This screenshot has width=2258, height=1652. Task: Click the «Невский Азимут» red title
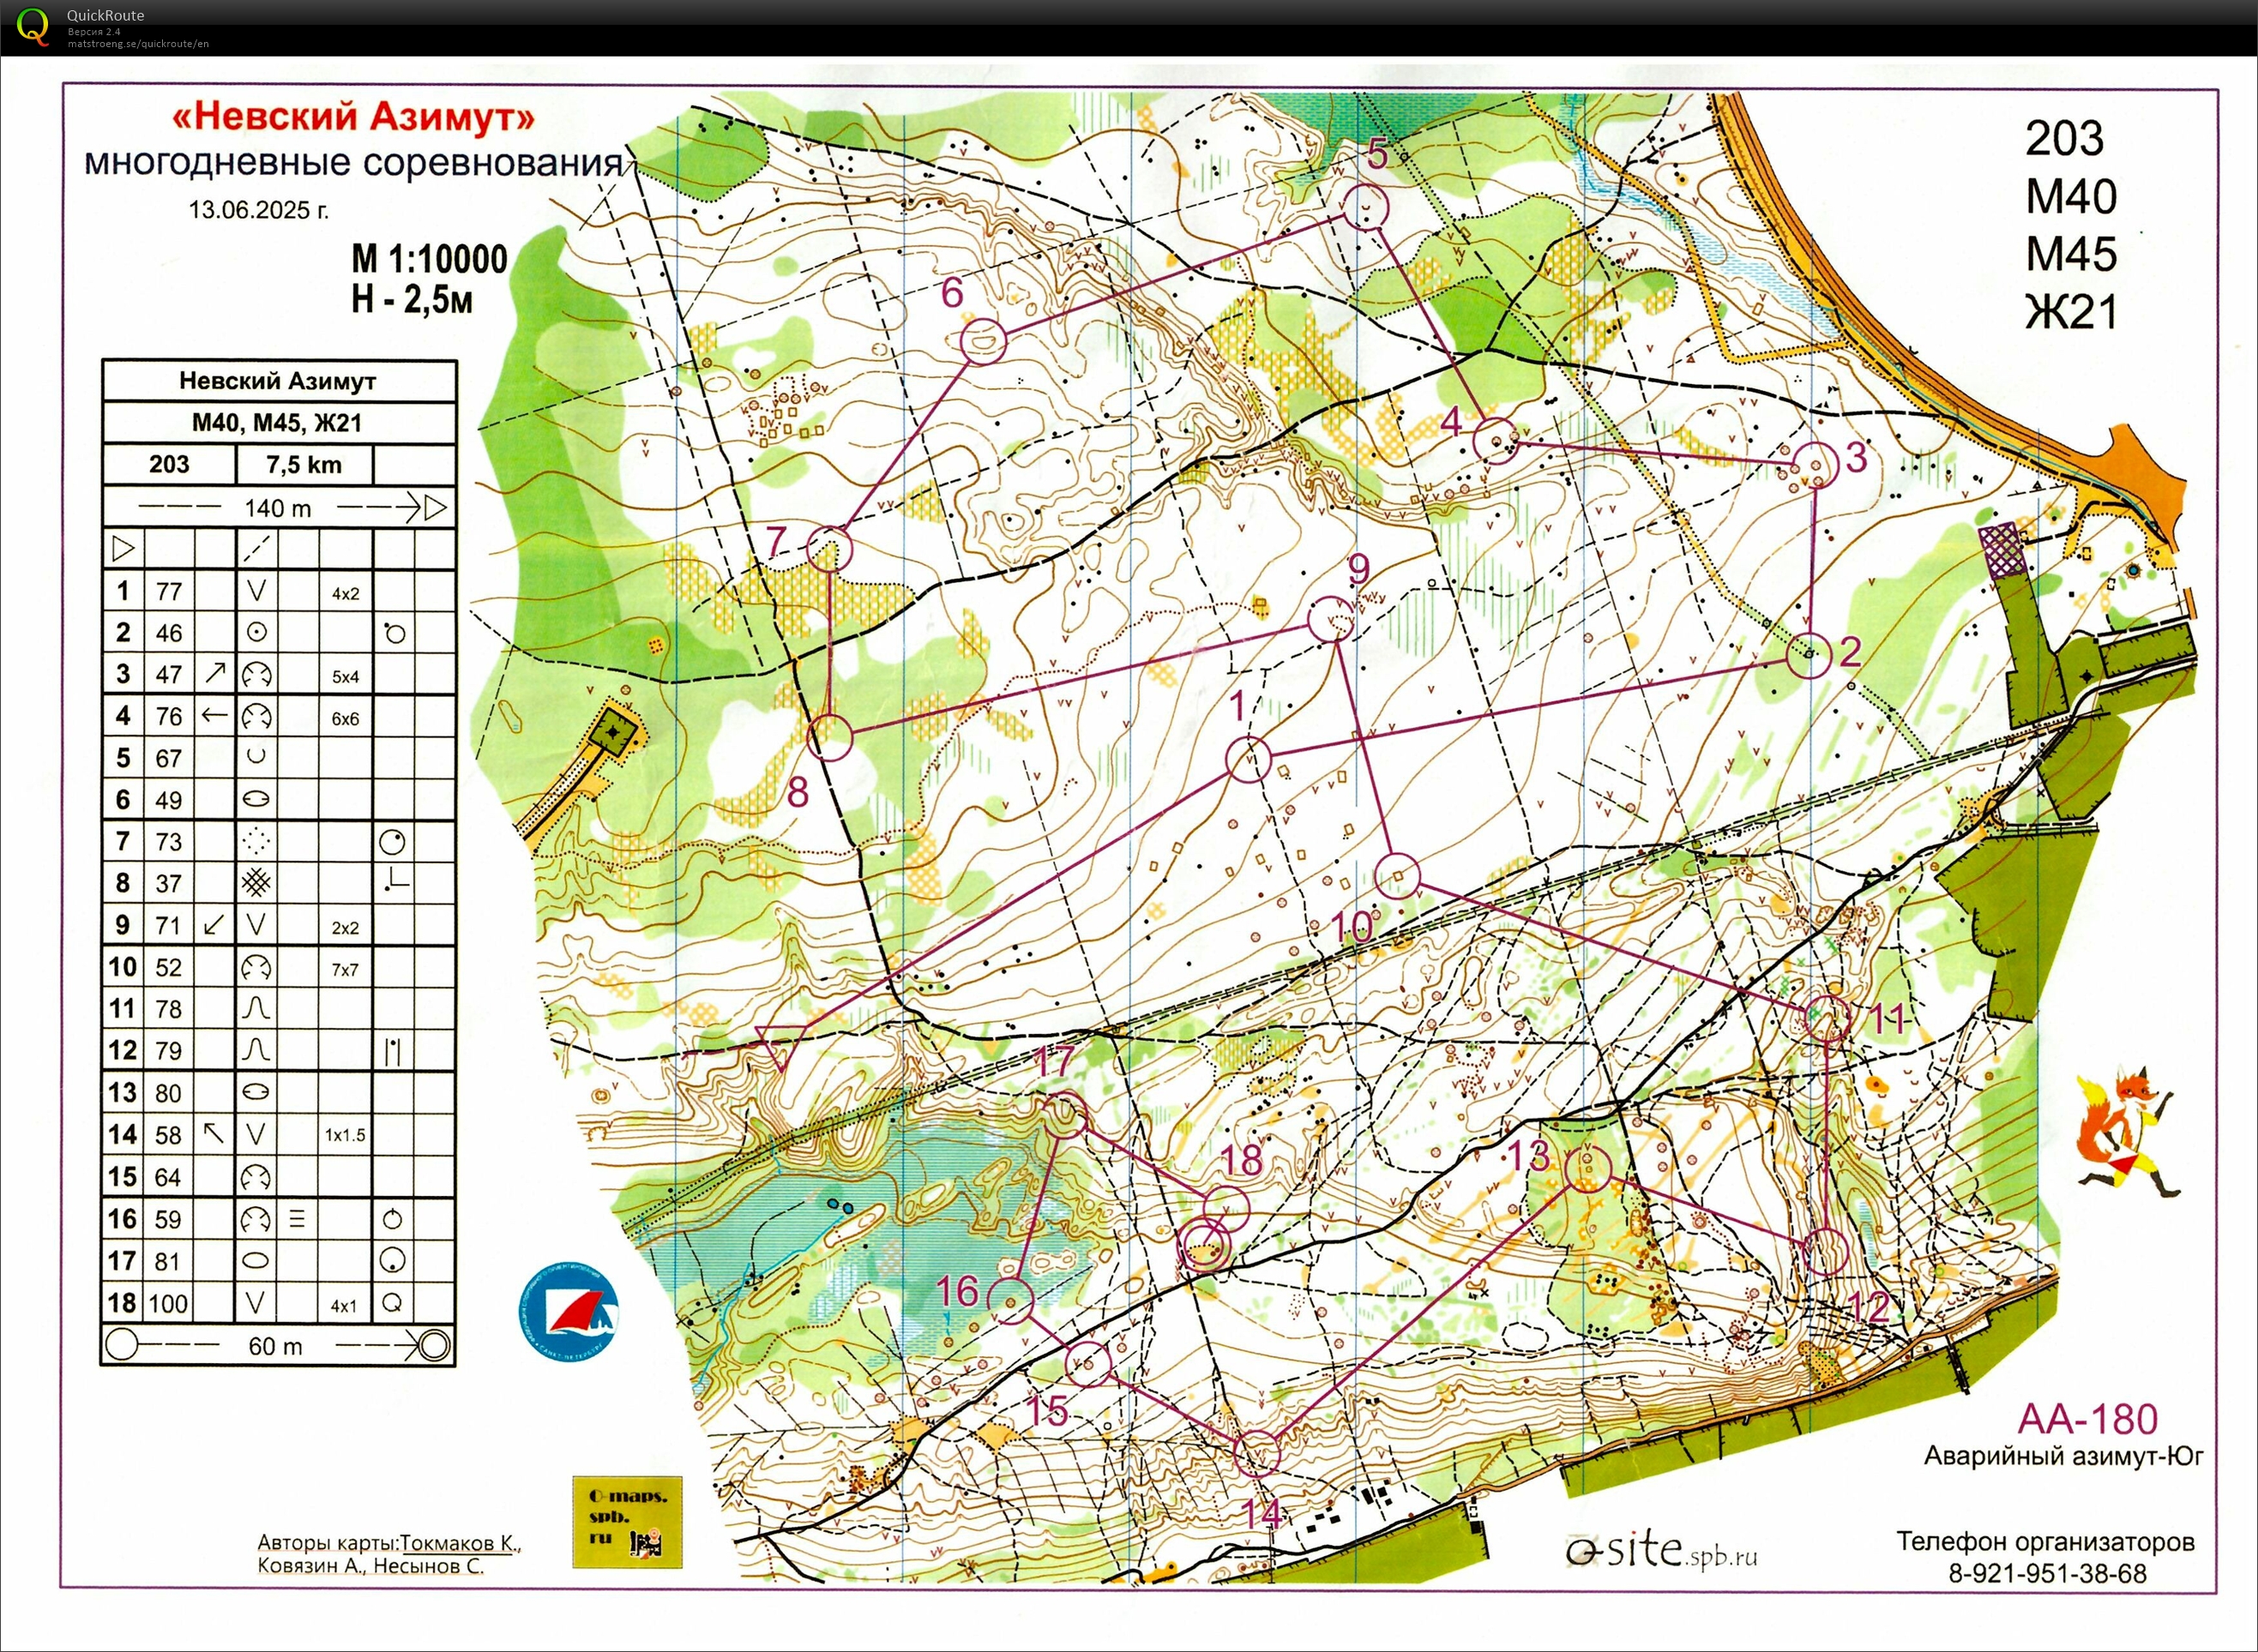click(x=353, y=117)
